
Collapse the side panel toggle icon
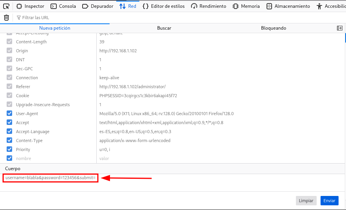tap(339, 28)
